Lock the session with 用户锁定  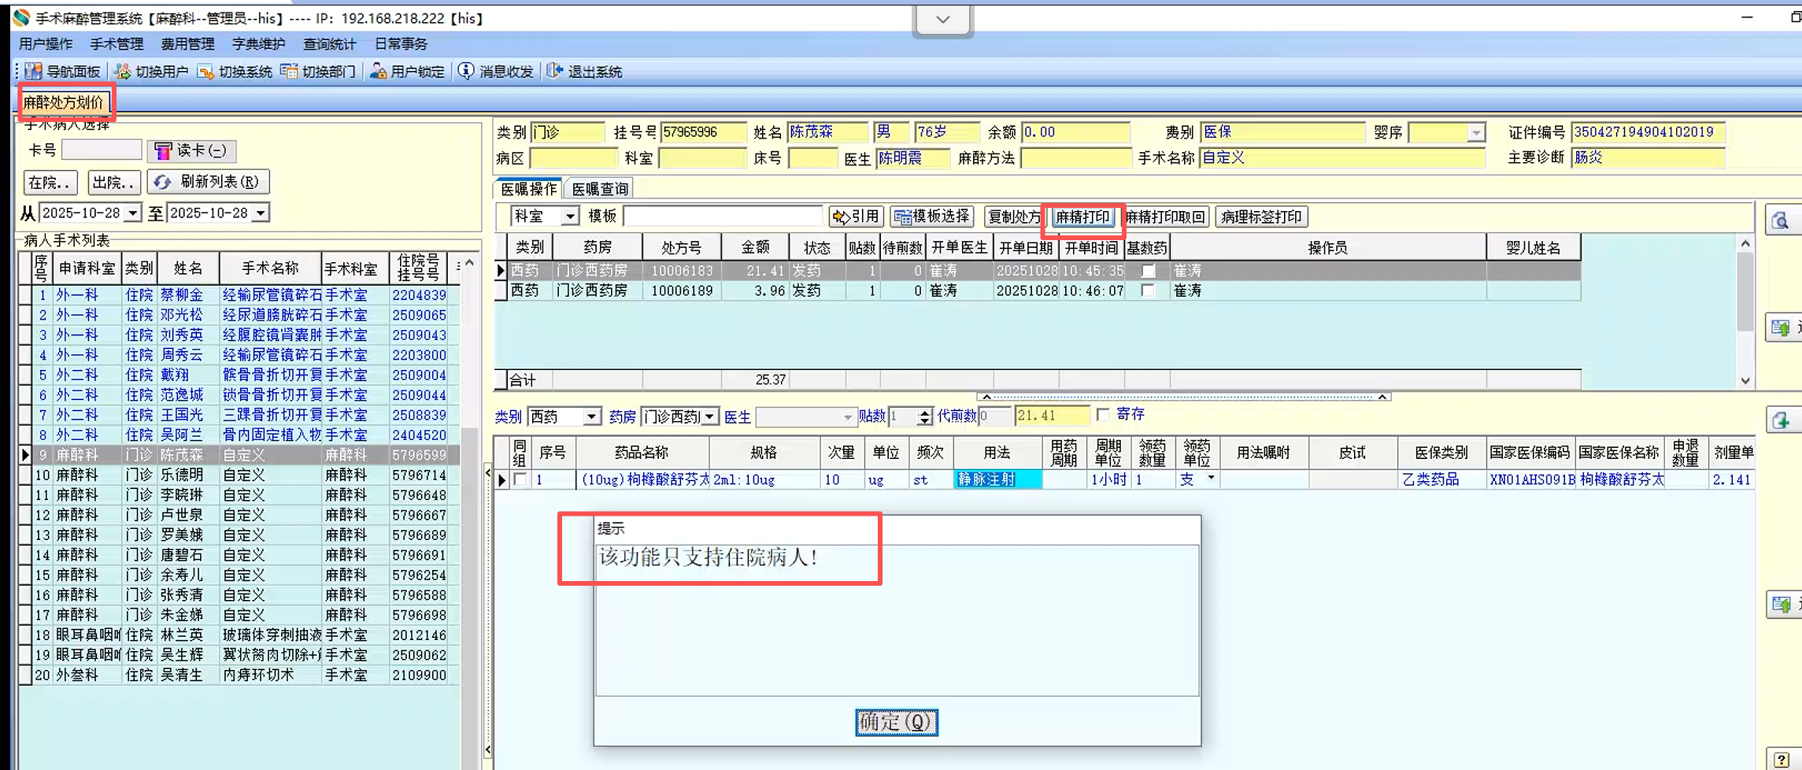[408, 72]
